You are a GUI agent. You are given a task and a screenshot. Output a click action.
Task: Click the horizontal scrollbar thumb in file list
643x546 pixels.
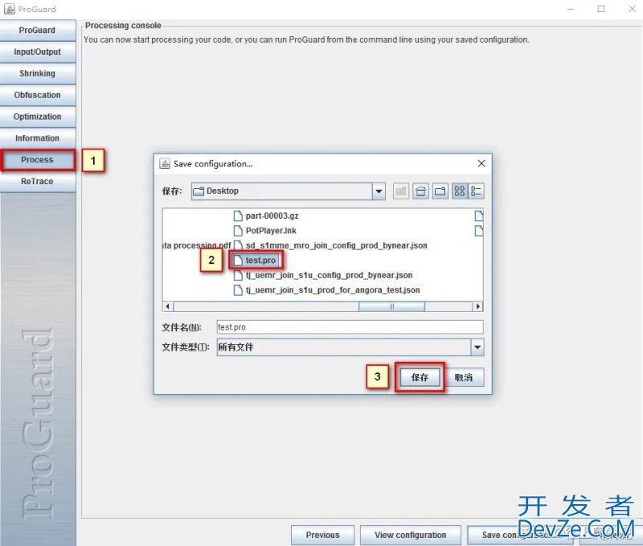click(391, 306)
